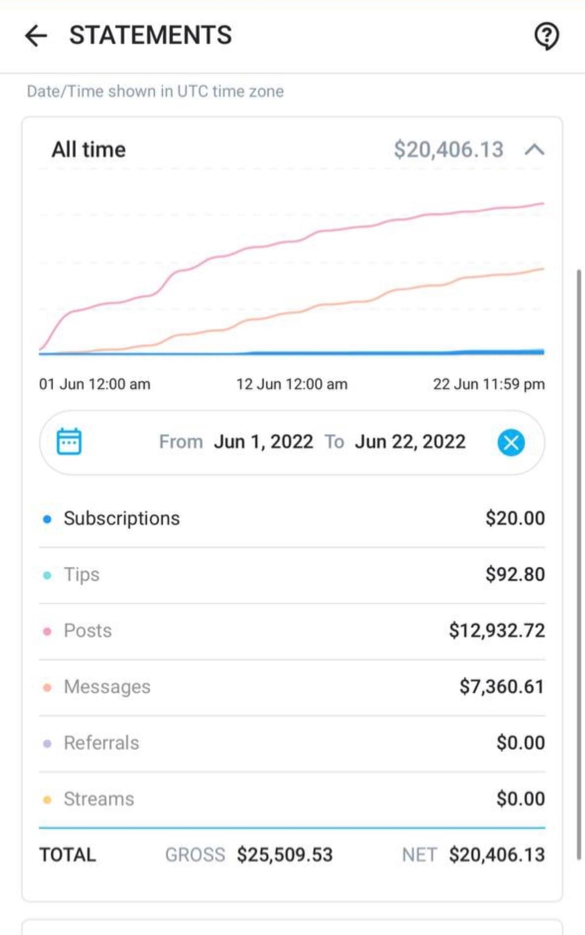Toggle Streams series yellow dot
This screenshot has height=935, width=585.
[47, 799]
